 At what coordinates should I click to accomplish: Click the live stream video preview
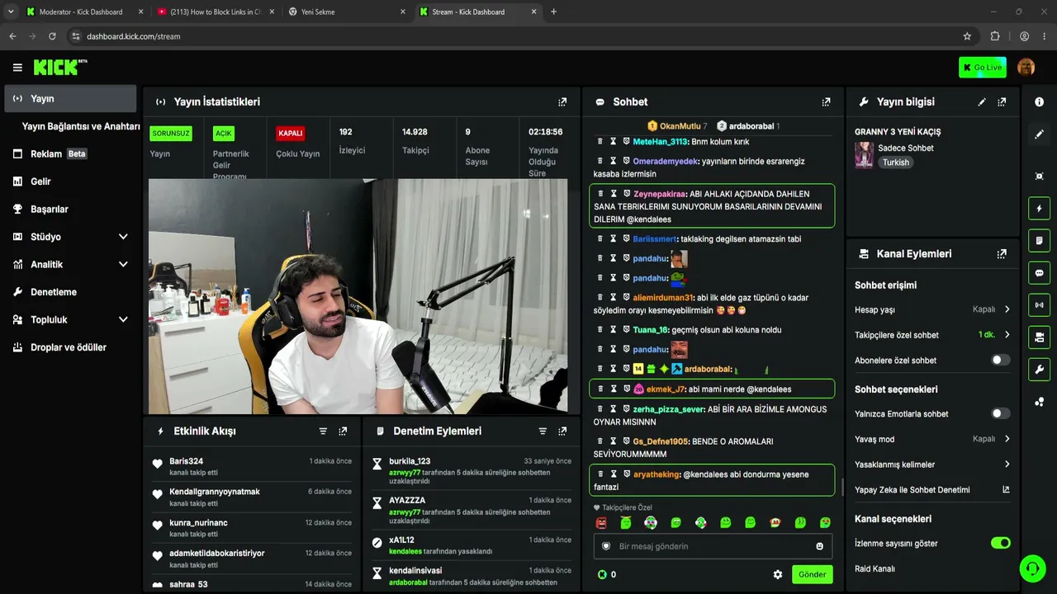(x=358, y=296)
